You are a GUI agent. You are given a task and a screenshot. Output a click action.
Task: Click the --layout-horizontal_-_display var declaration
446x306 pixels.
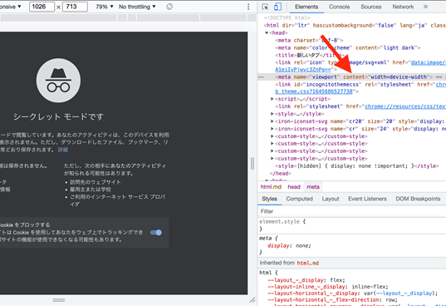[353, 294]
